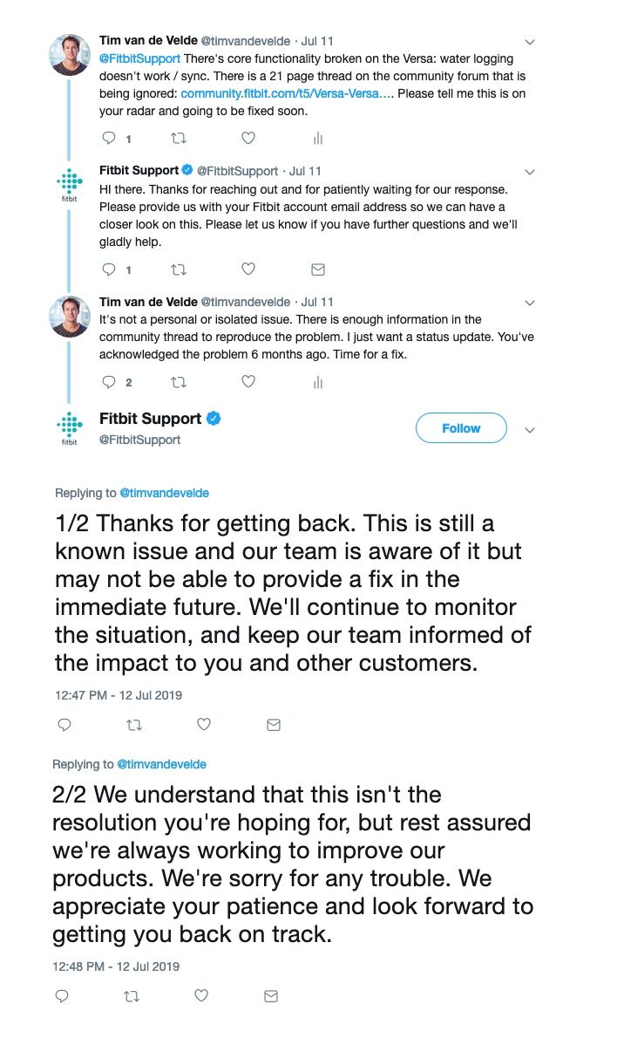Retweet the 1/2 Fitbit Support tweet
Screen dimensions: 624x1045
tap(133, 724)
